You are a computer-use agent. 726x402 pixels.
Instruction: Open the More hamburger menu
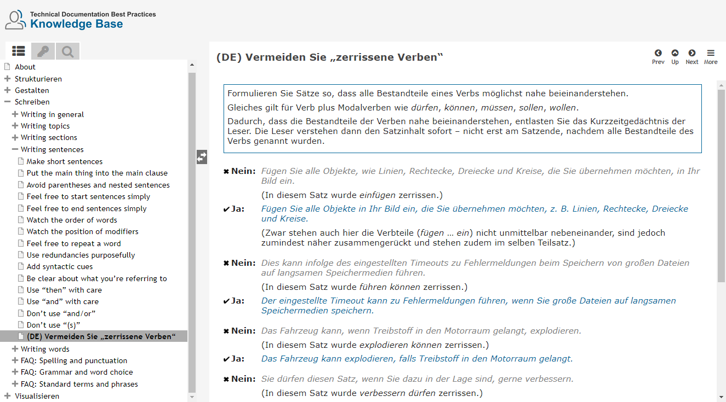711,57
